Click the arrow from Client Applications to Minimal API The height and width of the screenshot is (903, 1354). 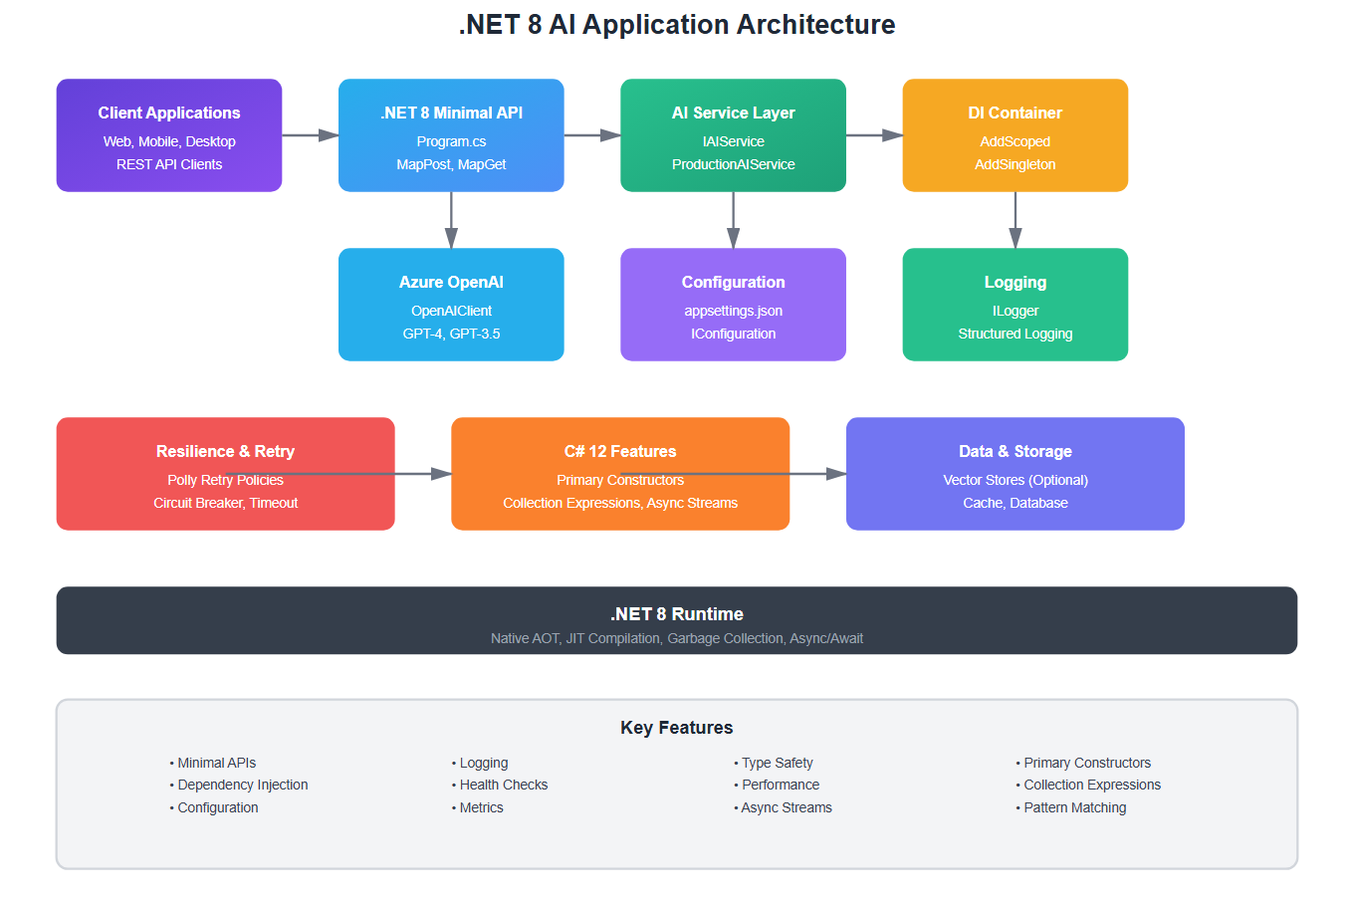(310, 135)
